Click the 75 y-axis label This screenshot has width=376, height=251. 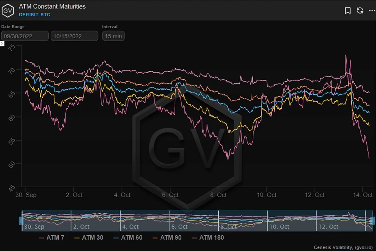coord(11,47)
